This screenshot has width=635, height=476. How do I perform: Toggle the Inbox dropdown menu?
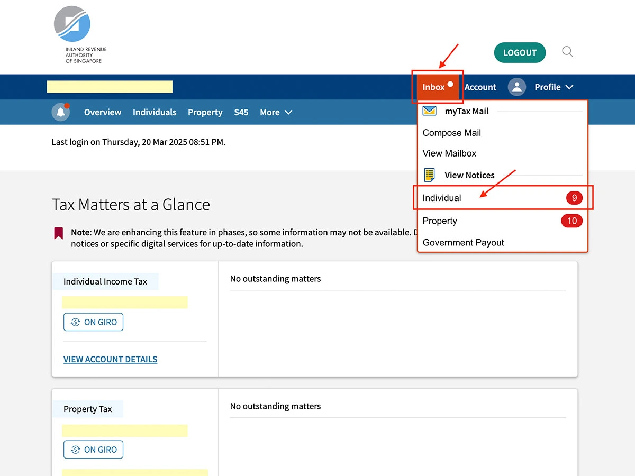434,87
